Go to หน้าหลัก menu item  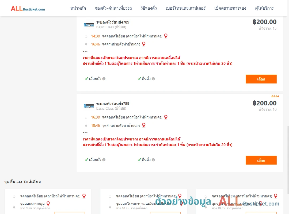(78, 8)
